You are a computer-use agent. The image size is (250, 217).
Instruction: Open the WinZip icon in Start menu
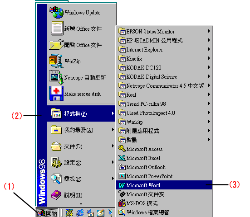click(56, 61)
